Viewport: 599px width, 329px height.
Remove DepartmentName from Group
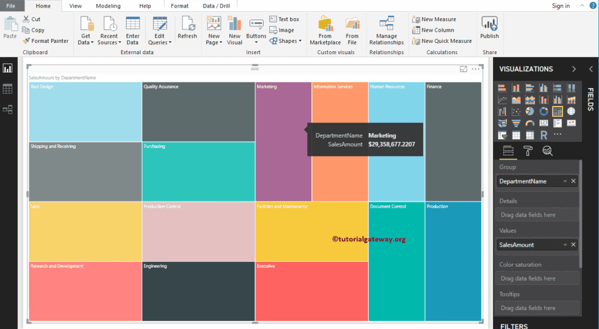tap(574, 181)
